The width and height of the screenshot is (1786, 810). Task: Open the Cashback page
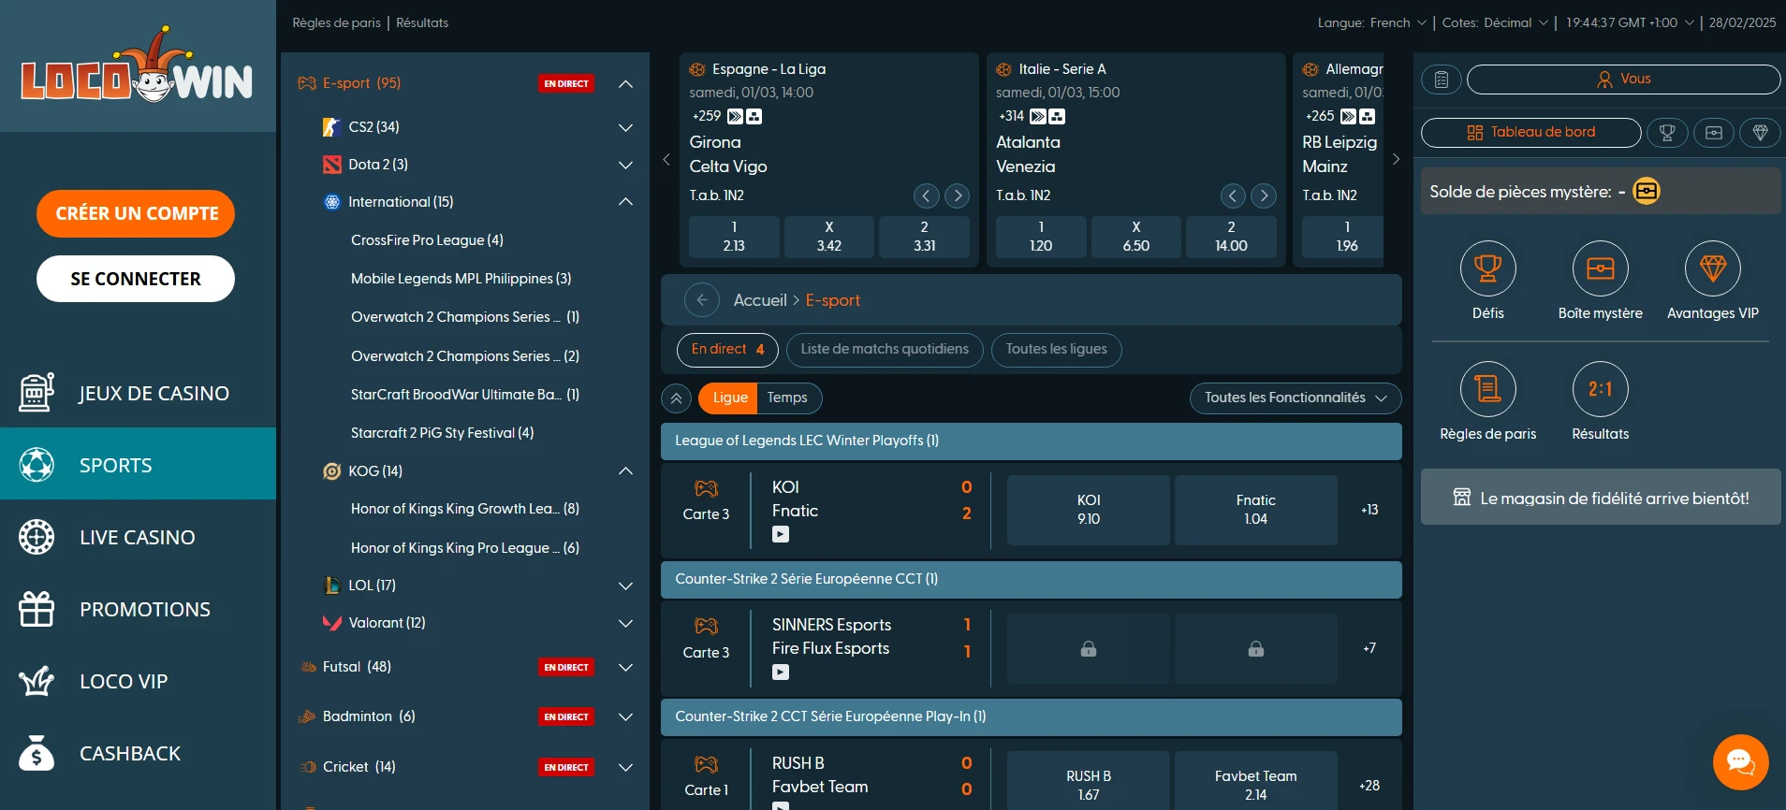tap(138, 753)
